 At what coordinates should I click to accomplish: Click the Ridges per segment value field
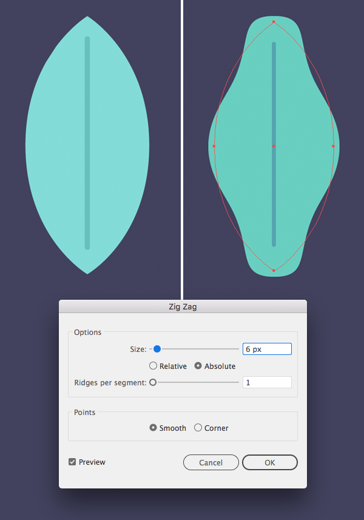coord(267,382)
